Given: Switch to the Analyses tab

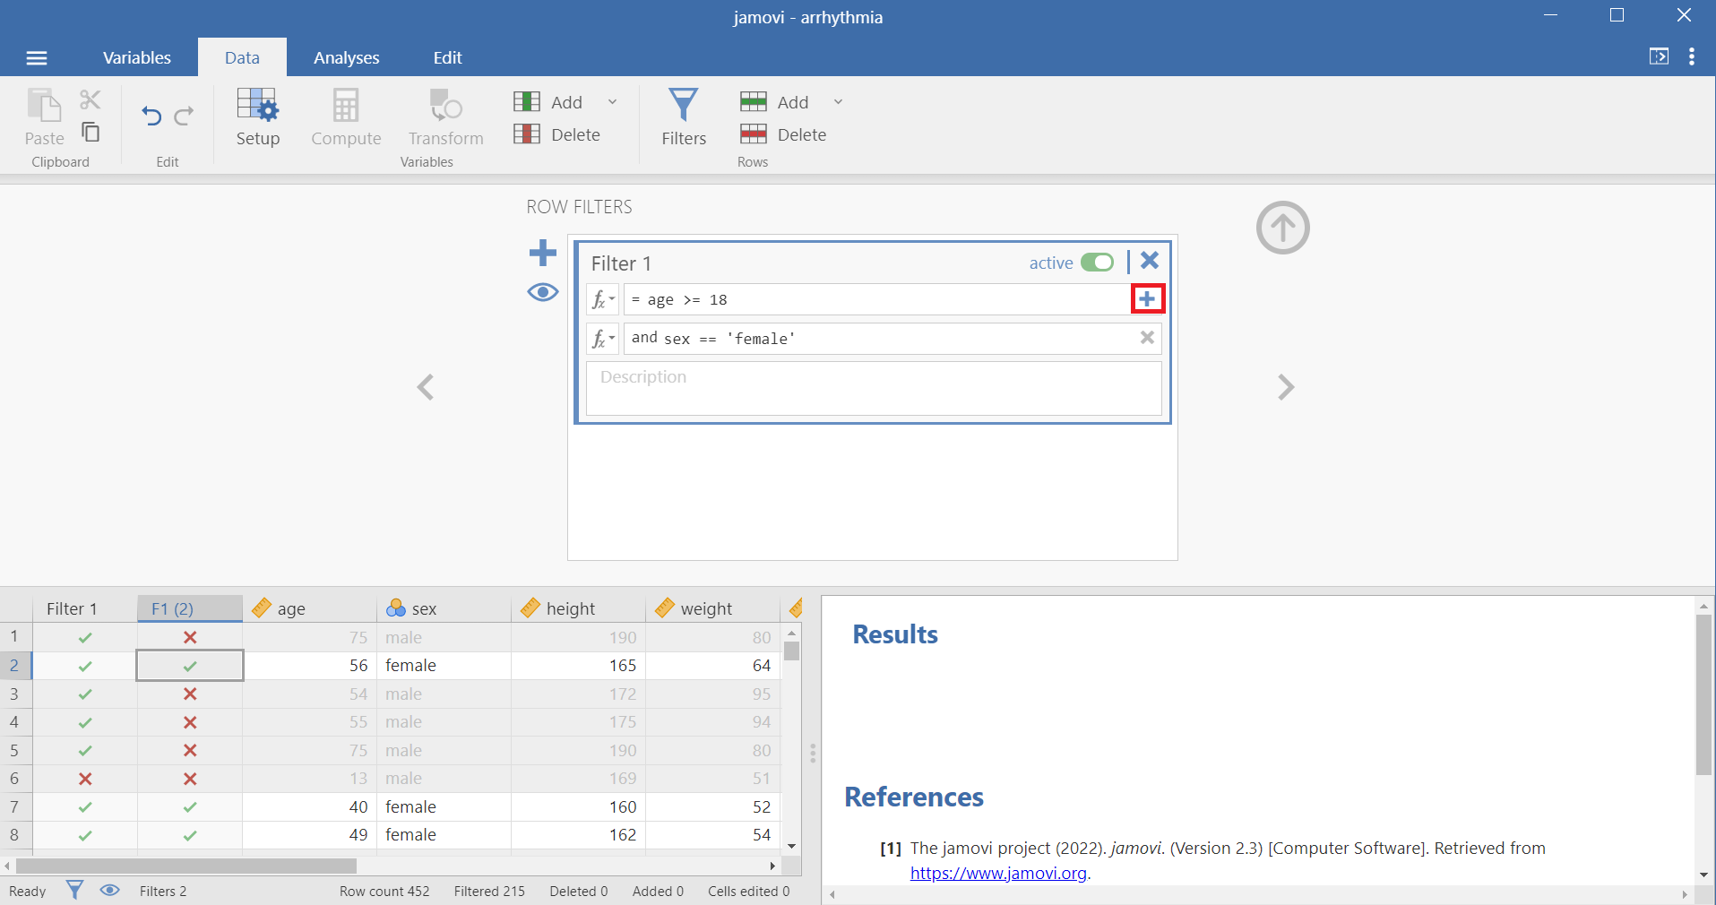Looking at the screenshot, I should (x=346, y=58).
